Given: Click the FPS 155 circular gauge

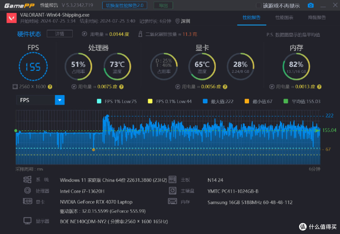Looking at the screenshot, I should pyautogui.click(x=33, y=66).
